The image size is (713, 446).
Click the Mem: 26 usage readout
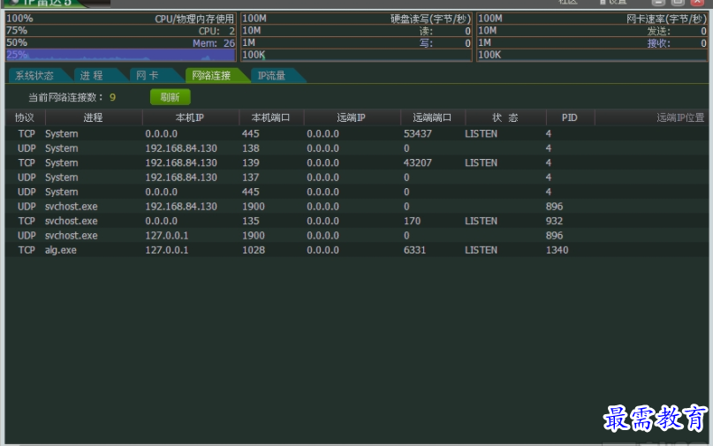pos(214,43)
